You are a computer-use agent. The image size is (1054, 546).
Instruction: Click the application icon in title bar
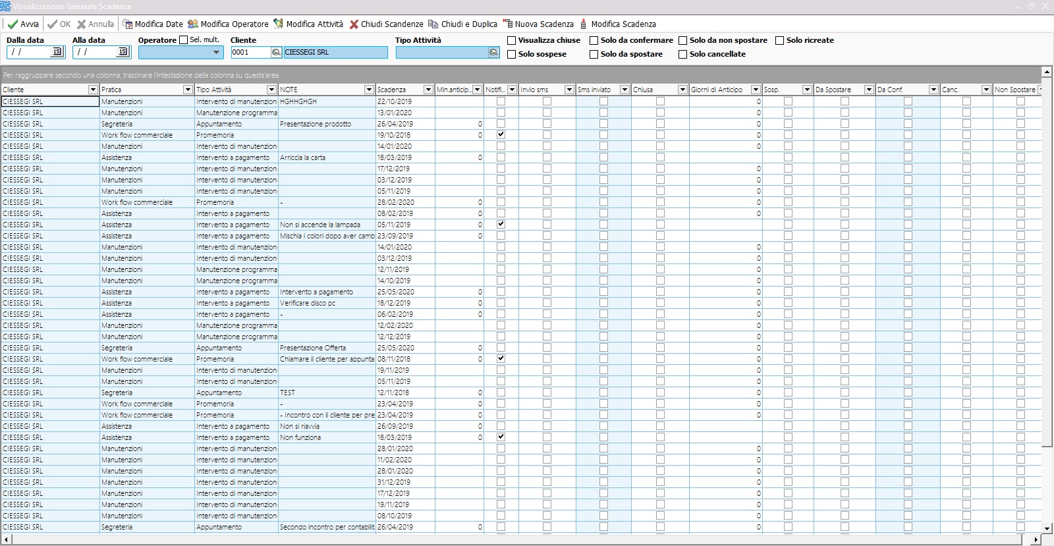click(x=6, y=7)
